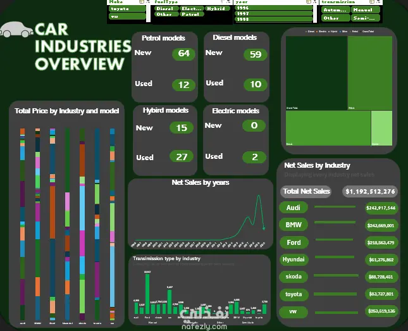
Task: Click the year slicer scrollbar
Action: coord(315,13)
